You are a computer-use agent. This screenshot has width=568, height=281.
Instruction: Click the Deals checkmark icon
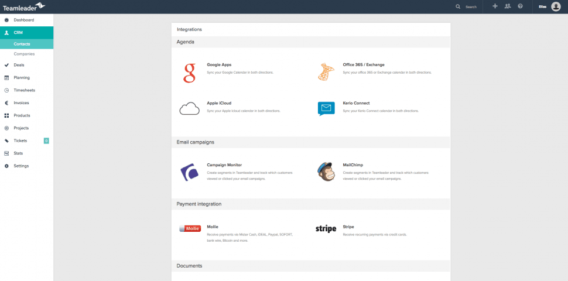(6, 65)
